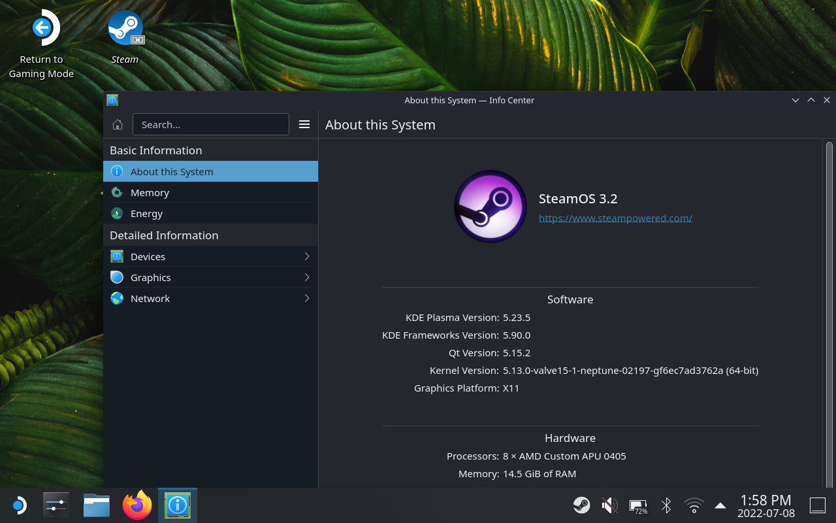Click Memory value 14.5 GiB of RAM
This screenshot has height=523, width=836.
pyautogui.click(x=539, y=474)
